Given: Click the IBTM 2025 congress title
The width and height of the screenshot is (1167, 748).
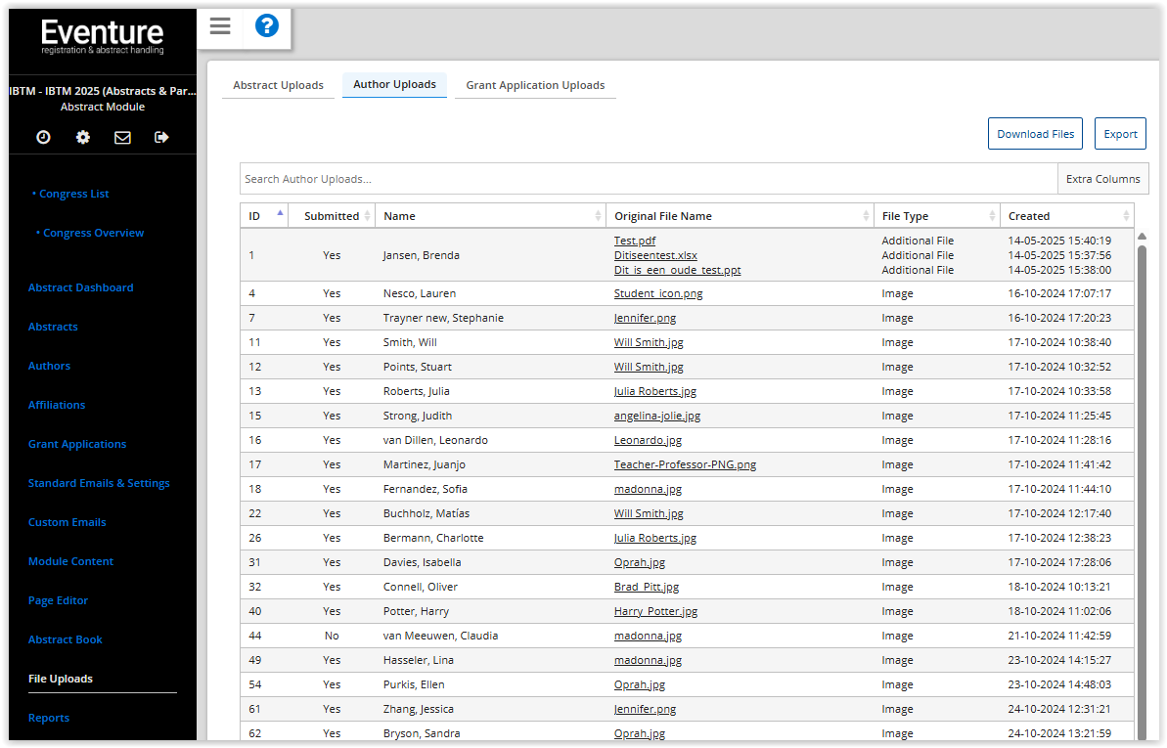Looking at the screenshot, I should point(103,91).
